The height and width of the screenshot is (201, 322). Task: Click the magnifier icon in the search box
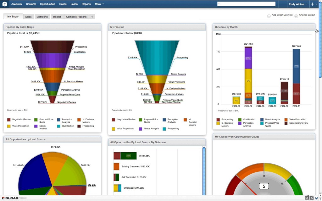pos(219,4)
